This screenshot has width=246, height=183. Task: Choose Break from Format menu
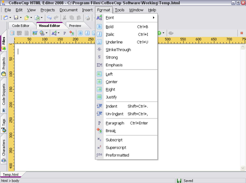point(126,131)
